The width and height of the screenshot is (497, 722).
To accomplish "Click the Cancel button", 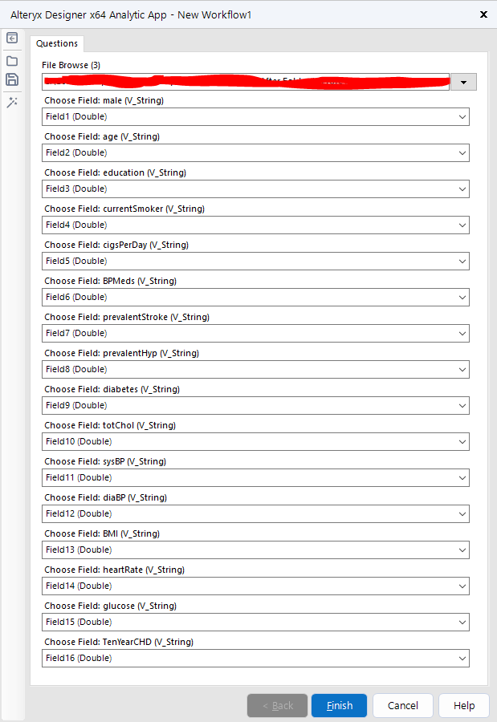I will point(402,705).
